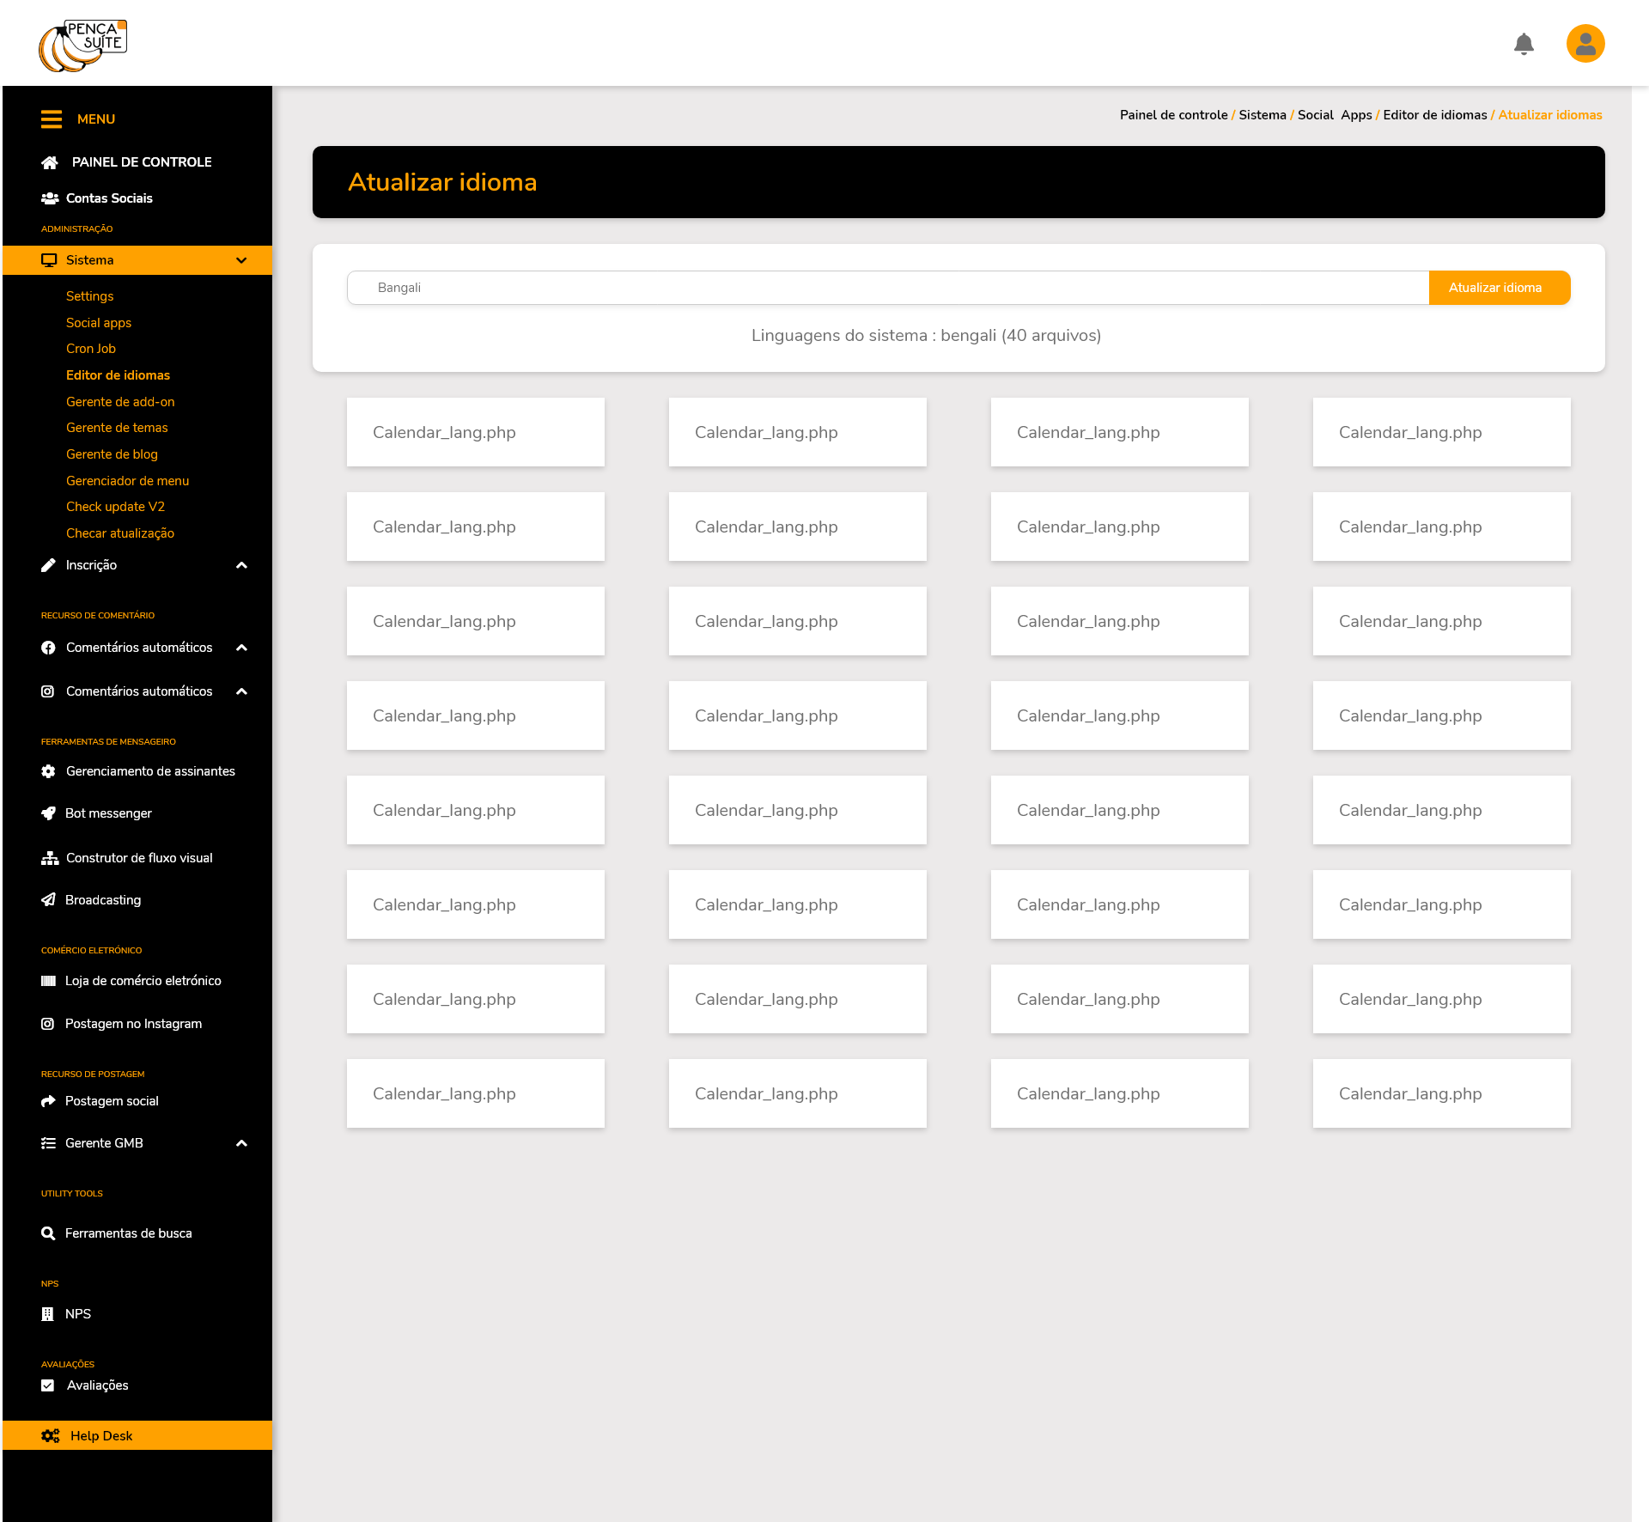The width and height of the screenshot is (1649, 1522).
Task: Open the Construtor de fluxo visual item
Action: [138, 858]
